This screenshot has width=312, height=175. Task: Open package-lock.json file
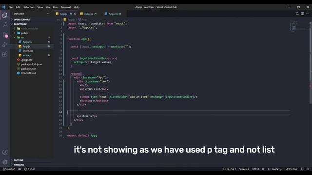(31, 64)
